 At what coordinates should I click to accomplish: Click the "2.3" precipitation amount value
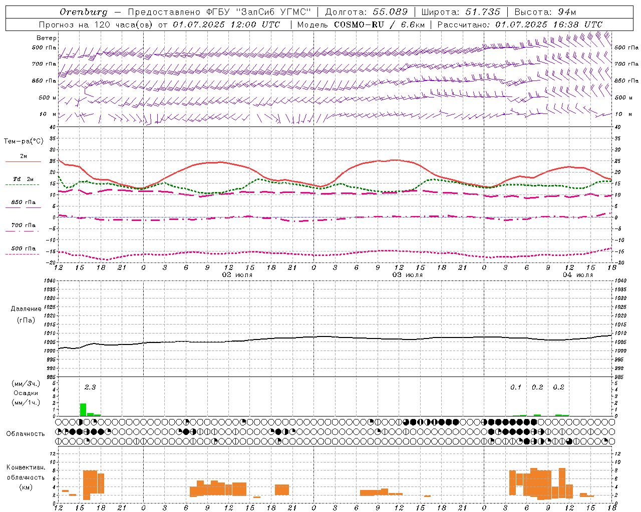click(90, 387)
